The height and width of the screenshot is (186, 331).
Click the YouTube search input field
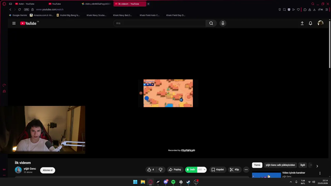click(x=160, y=23)
